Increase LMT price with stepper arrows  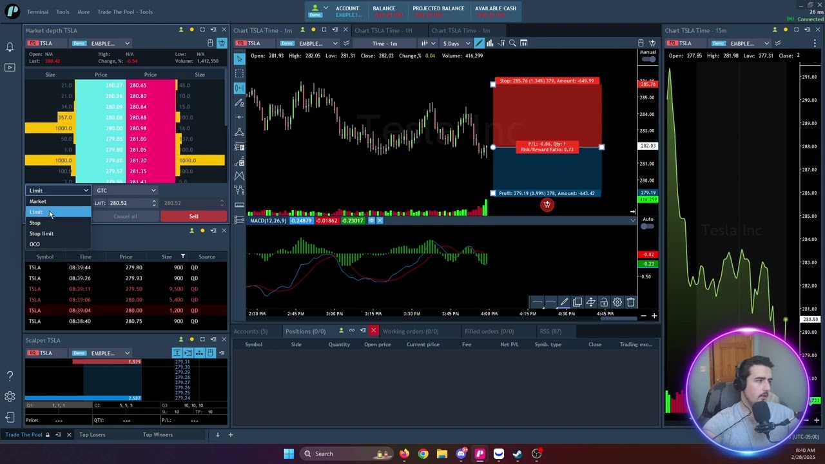coord(154,201)
